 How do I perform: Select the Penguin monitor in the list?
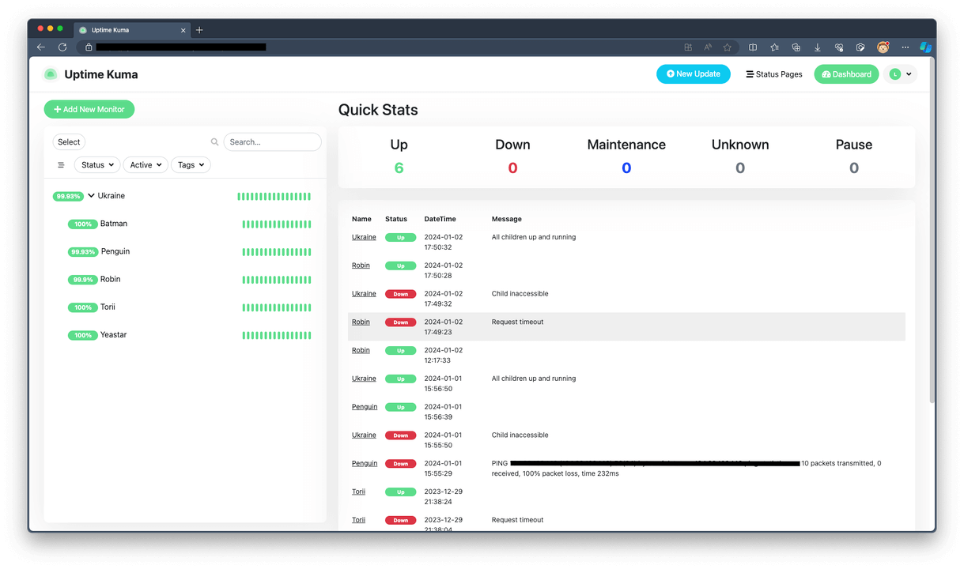(x=185, y=251)
